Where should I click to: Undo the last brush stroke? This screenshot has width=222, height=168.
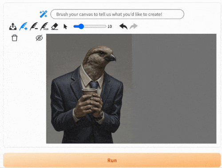(123, 27)
